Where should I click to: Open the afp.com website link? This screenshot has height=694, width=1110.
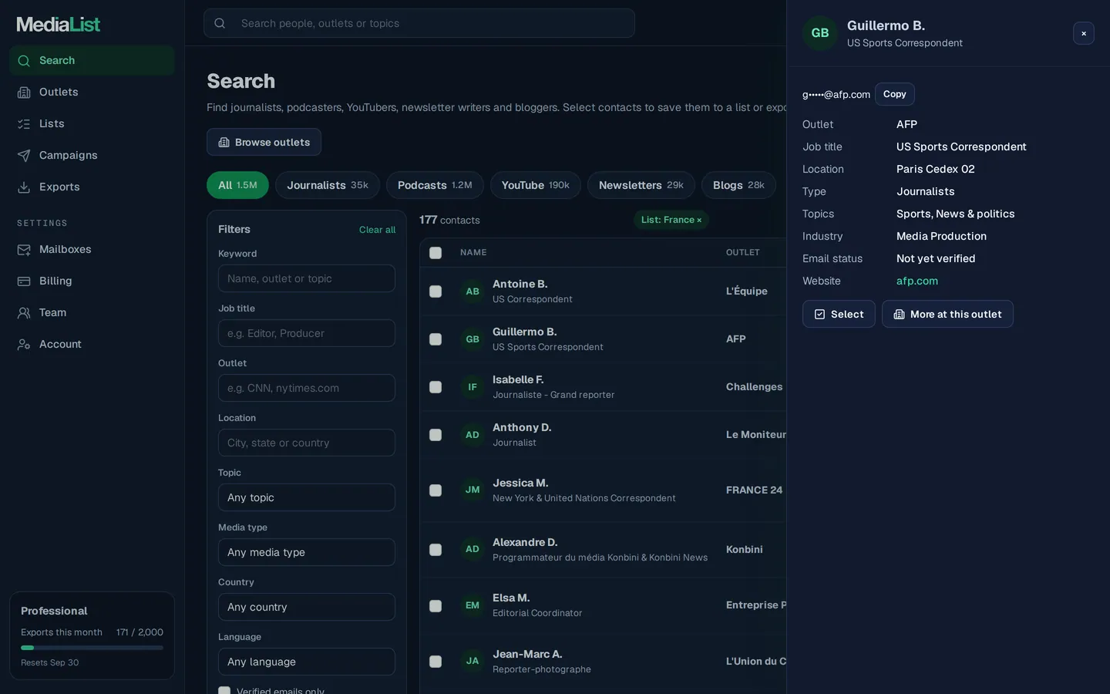(x=917, y=281)
